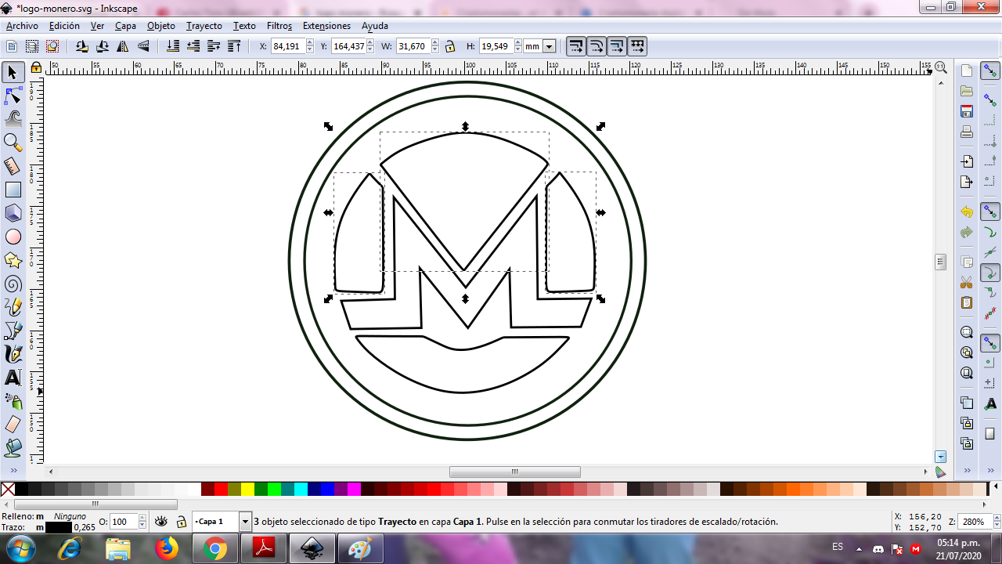The width and height of the screenshot is (1002, 564).
Task: Open the Edición menu
Action: point(64,26)
